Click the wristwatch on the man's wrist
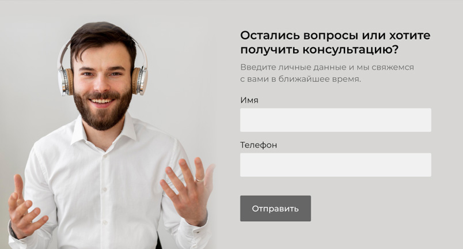 point(13,231)
